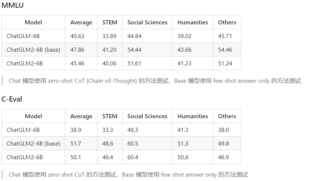Screen dimensions: 313x181
Task: Click the last ChatGLM2-6B row in C-Eval
Action: click(x=121, y=157)
